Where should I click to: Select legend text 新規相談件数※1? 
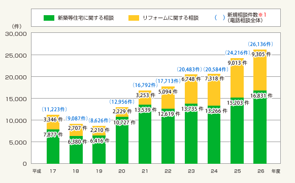247,15
